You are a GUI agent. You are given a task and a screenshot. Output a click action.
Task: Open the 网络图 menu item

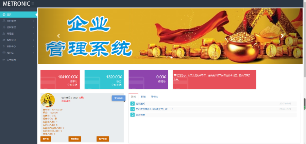[x=19, y=34]
